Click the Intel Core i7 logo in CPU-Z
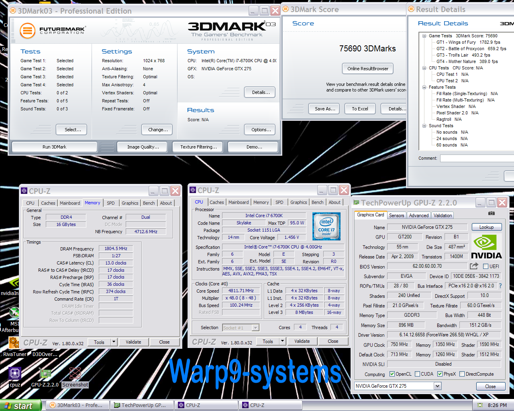 (326, 227)
